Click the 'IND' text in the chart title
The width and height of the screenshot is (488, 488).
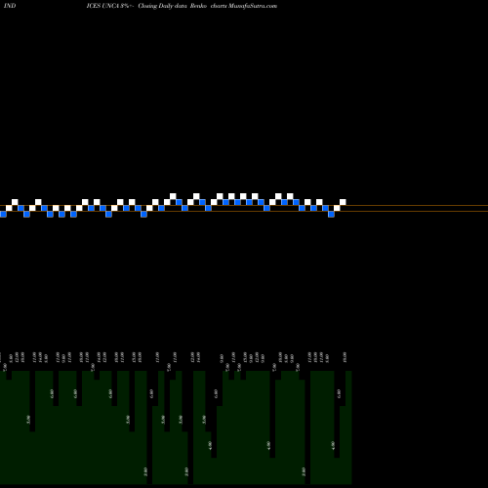tap(10, 6)
